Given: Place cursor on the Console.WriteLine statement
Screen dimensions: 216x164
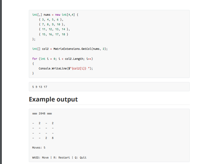Looking at the screenshot, I should point(66,69).
